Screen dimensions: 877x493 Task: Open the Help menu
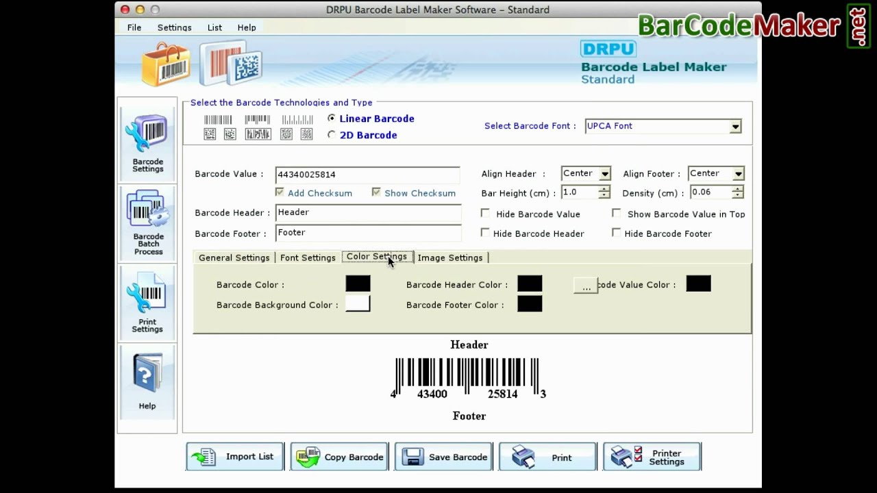coord(247,27)
